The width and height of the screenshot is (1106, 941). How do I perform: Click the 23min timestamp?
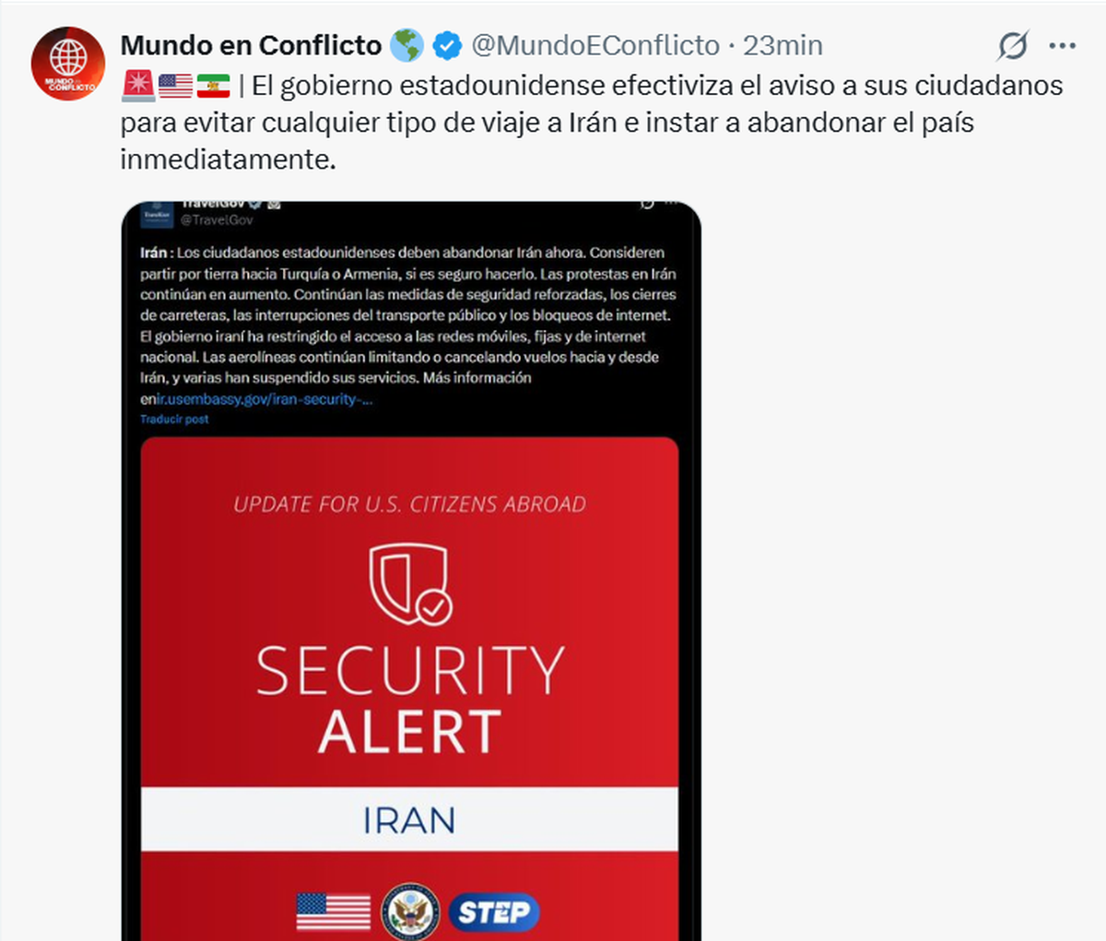coord(782,45)
